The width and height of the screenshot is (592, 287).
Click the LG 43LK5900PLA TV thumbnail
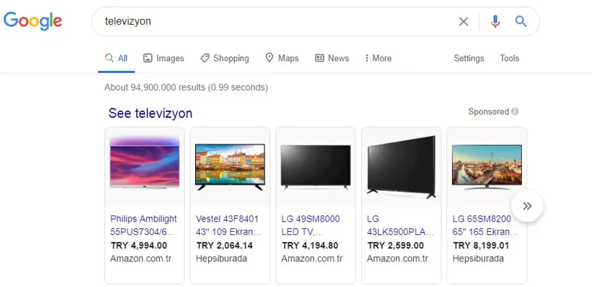tap(402, 167)
